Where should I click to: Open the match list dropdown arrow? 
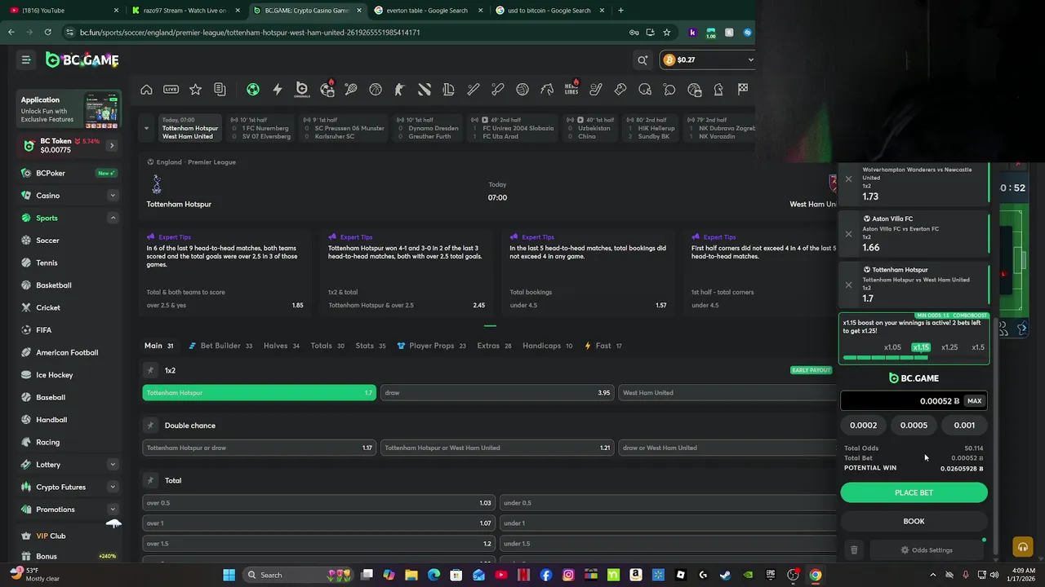pos(146,128)
